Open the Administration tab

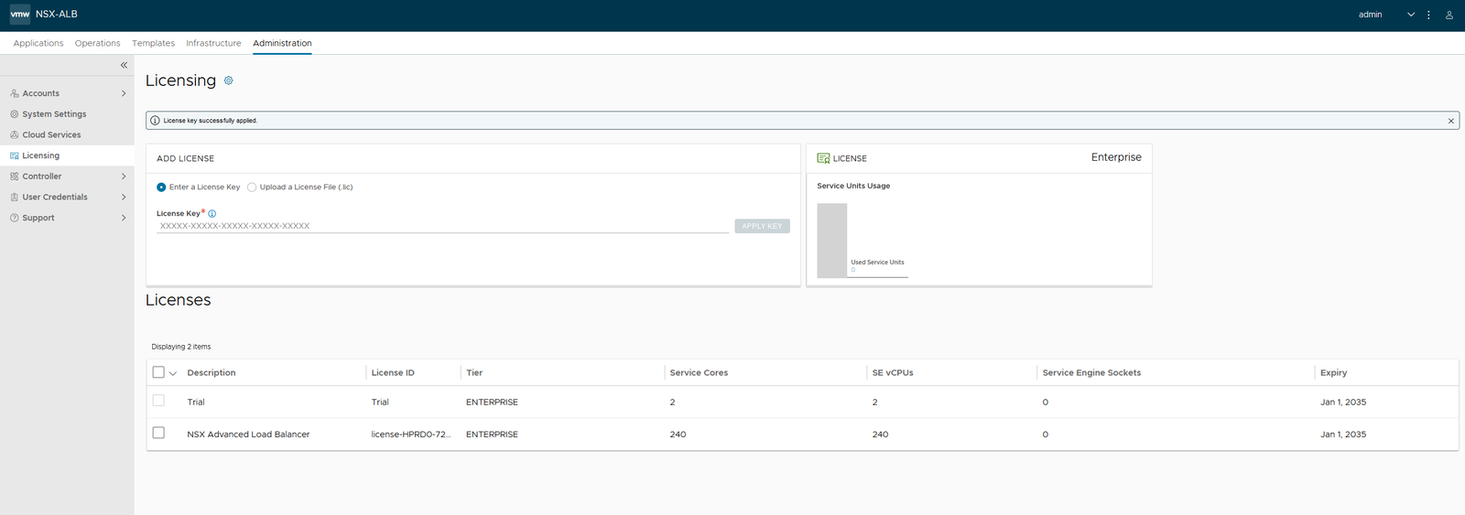click(x=282, y=43)
